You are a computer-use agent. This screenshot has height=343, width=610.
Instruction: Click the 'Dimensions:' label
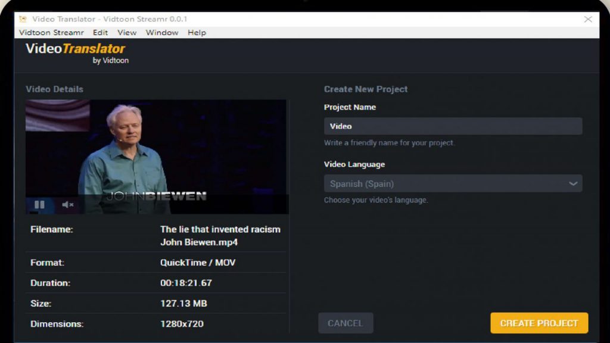point(57,323)
